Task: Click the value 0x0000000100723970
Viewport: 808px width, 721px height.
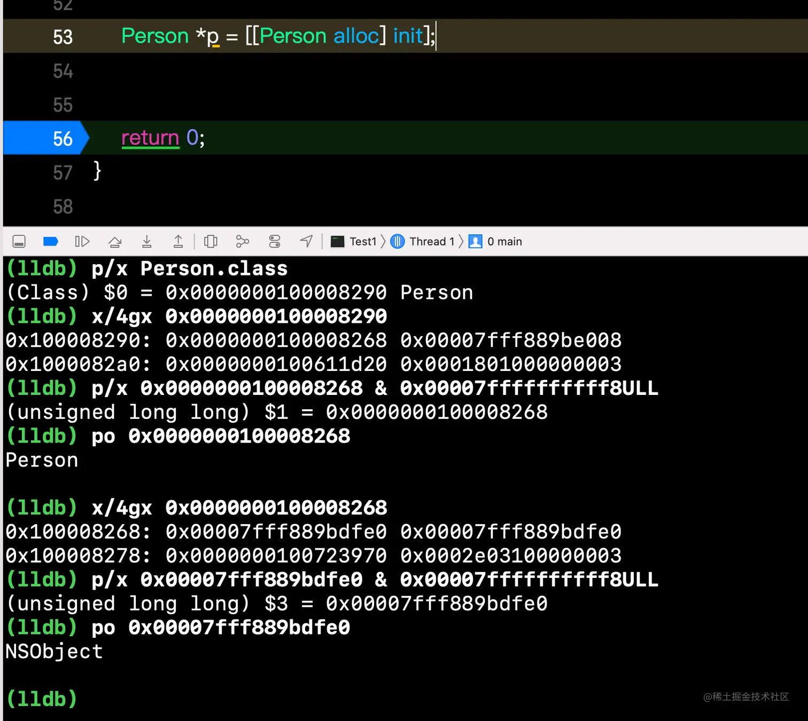Action: point(276,556)
